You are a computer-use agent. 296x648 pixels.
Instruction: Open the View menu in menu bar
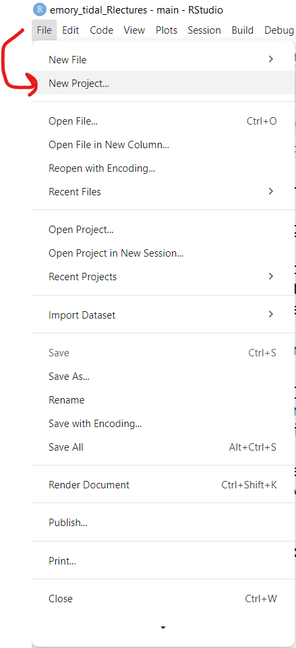134,30
